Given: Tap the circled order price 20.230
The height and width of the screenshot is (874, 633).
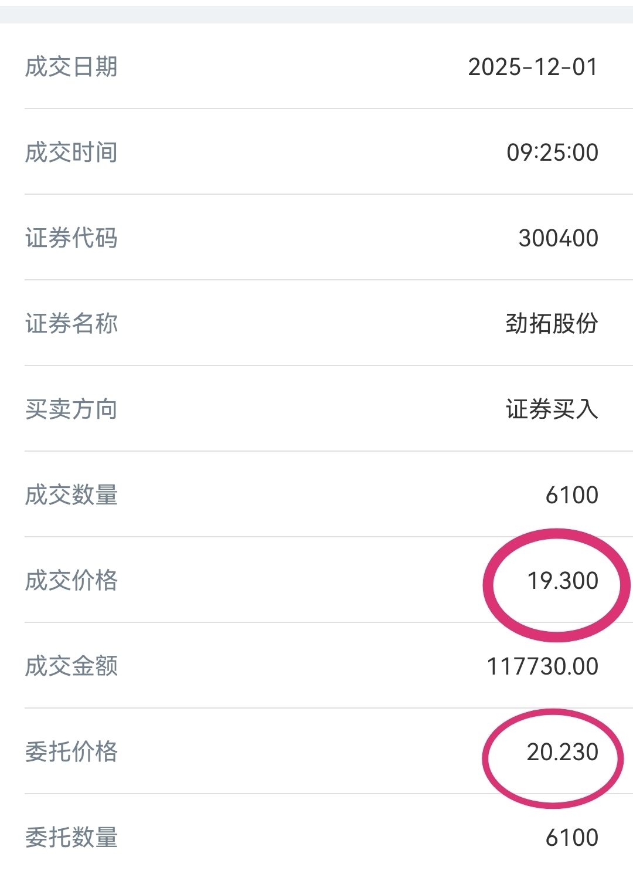Looking at the screenshot, I should [x=562, y=752].
